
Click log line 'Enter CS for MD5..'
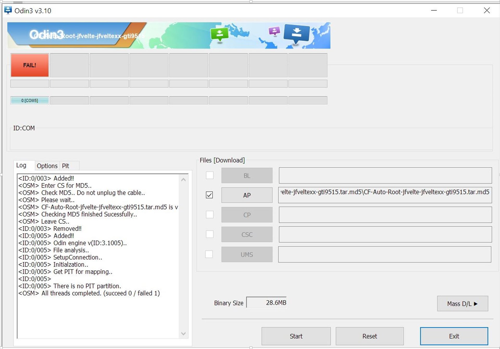pos(55,186)
